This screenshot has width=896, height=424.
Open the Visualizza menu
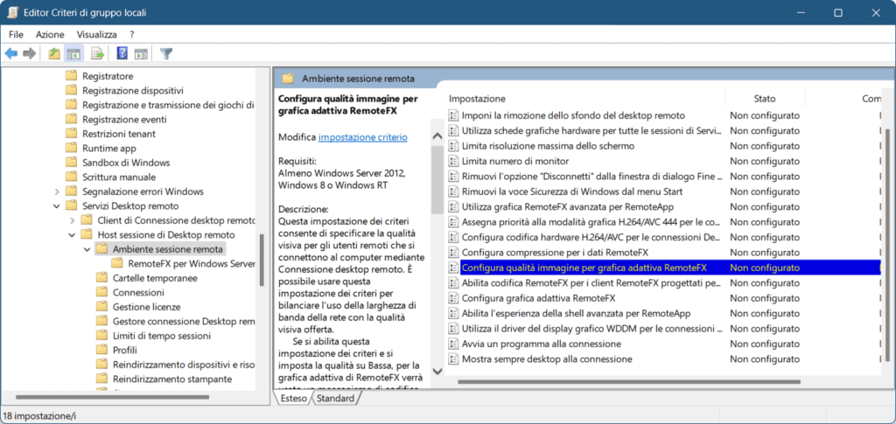point(96,34)
